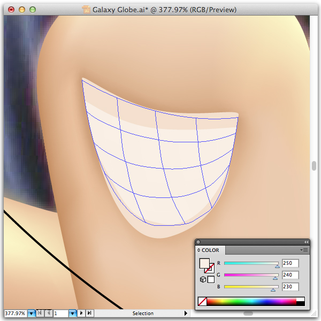
Task: Go to the first artboard
Action: coord(40,313)
